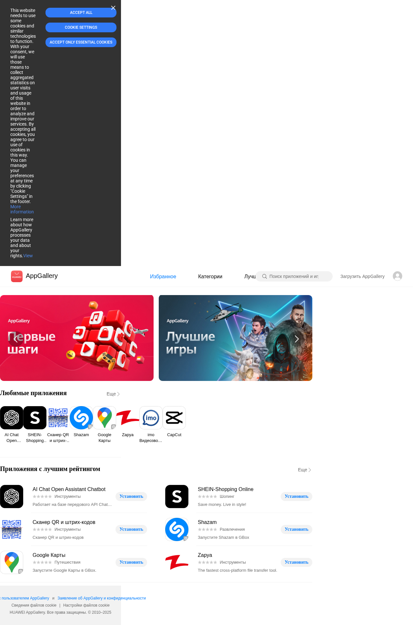This screenshot has width=413, height=625.
Task: Open title AI Chat Open Assistant Chatbot
Action: tap(69, 489)
